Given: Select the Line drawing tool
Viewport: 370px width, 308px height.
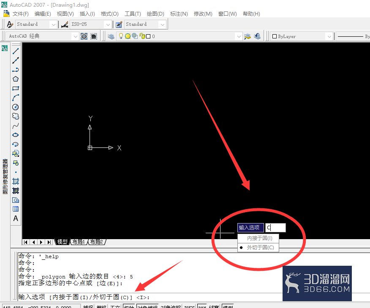Looking at the screenshot, I should pos(16,51).
